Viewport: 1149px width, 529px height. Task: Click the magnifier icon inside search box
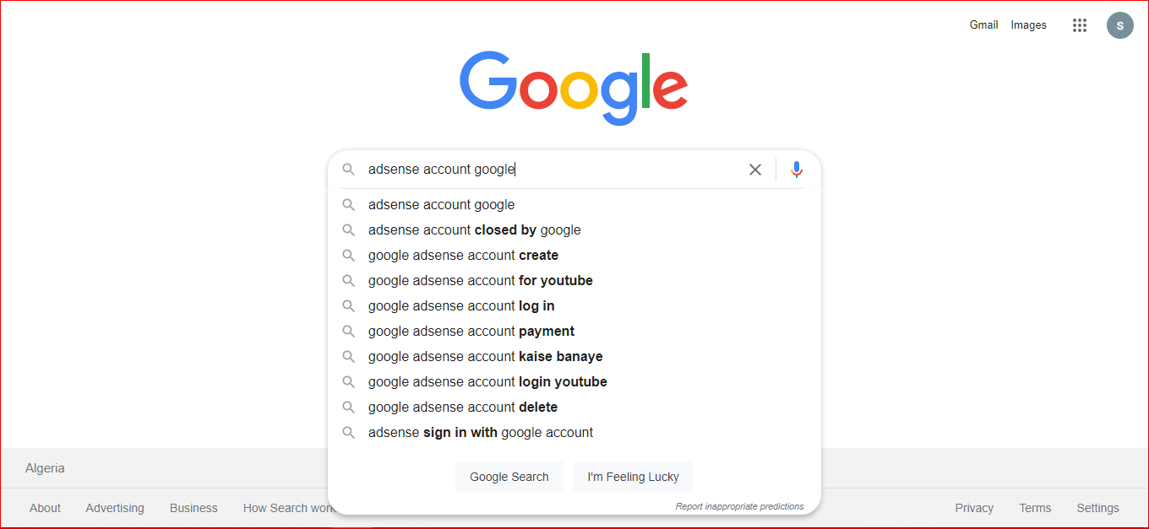click(348, 170)
